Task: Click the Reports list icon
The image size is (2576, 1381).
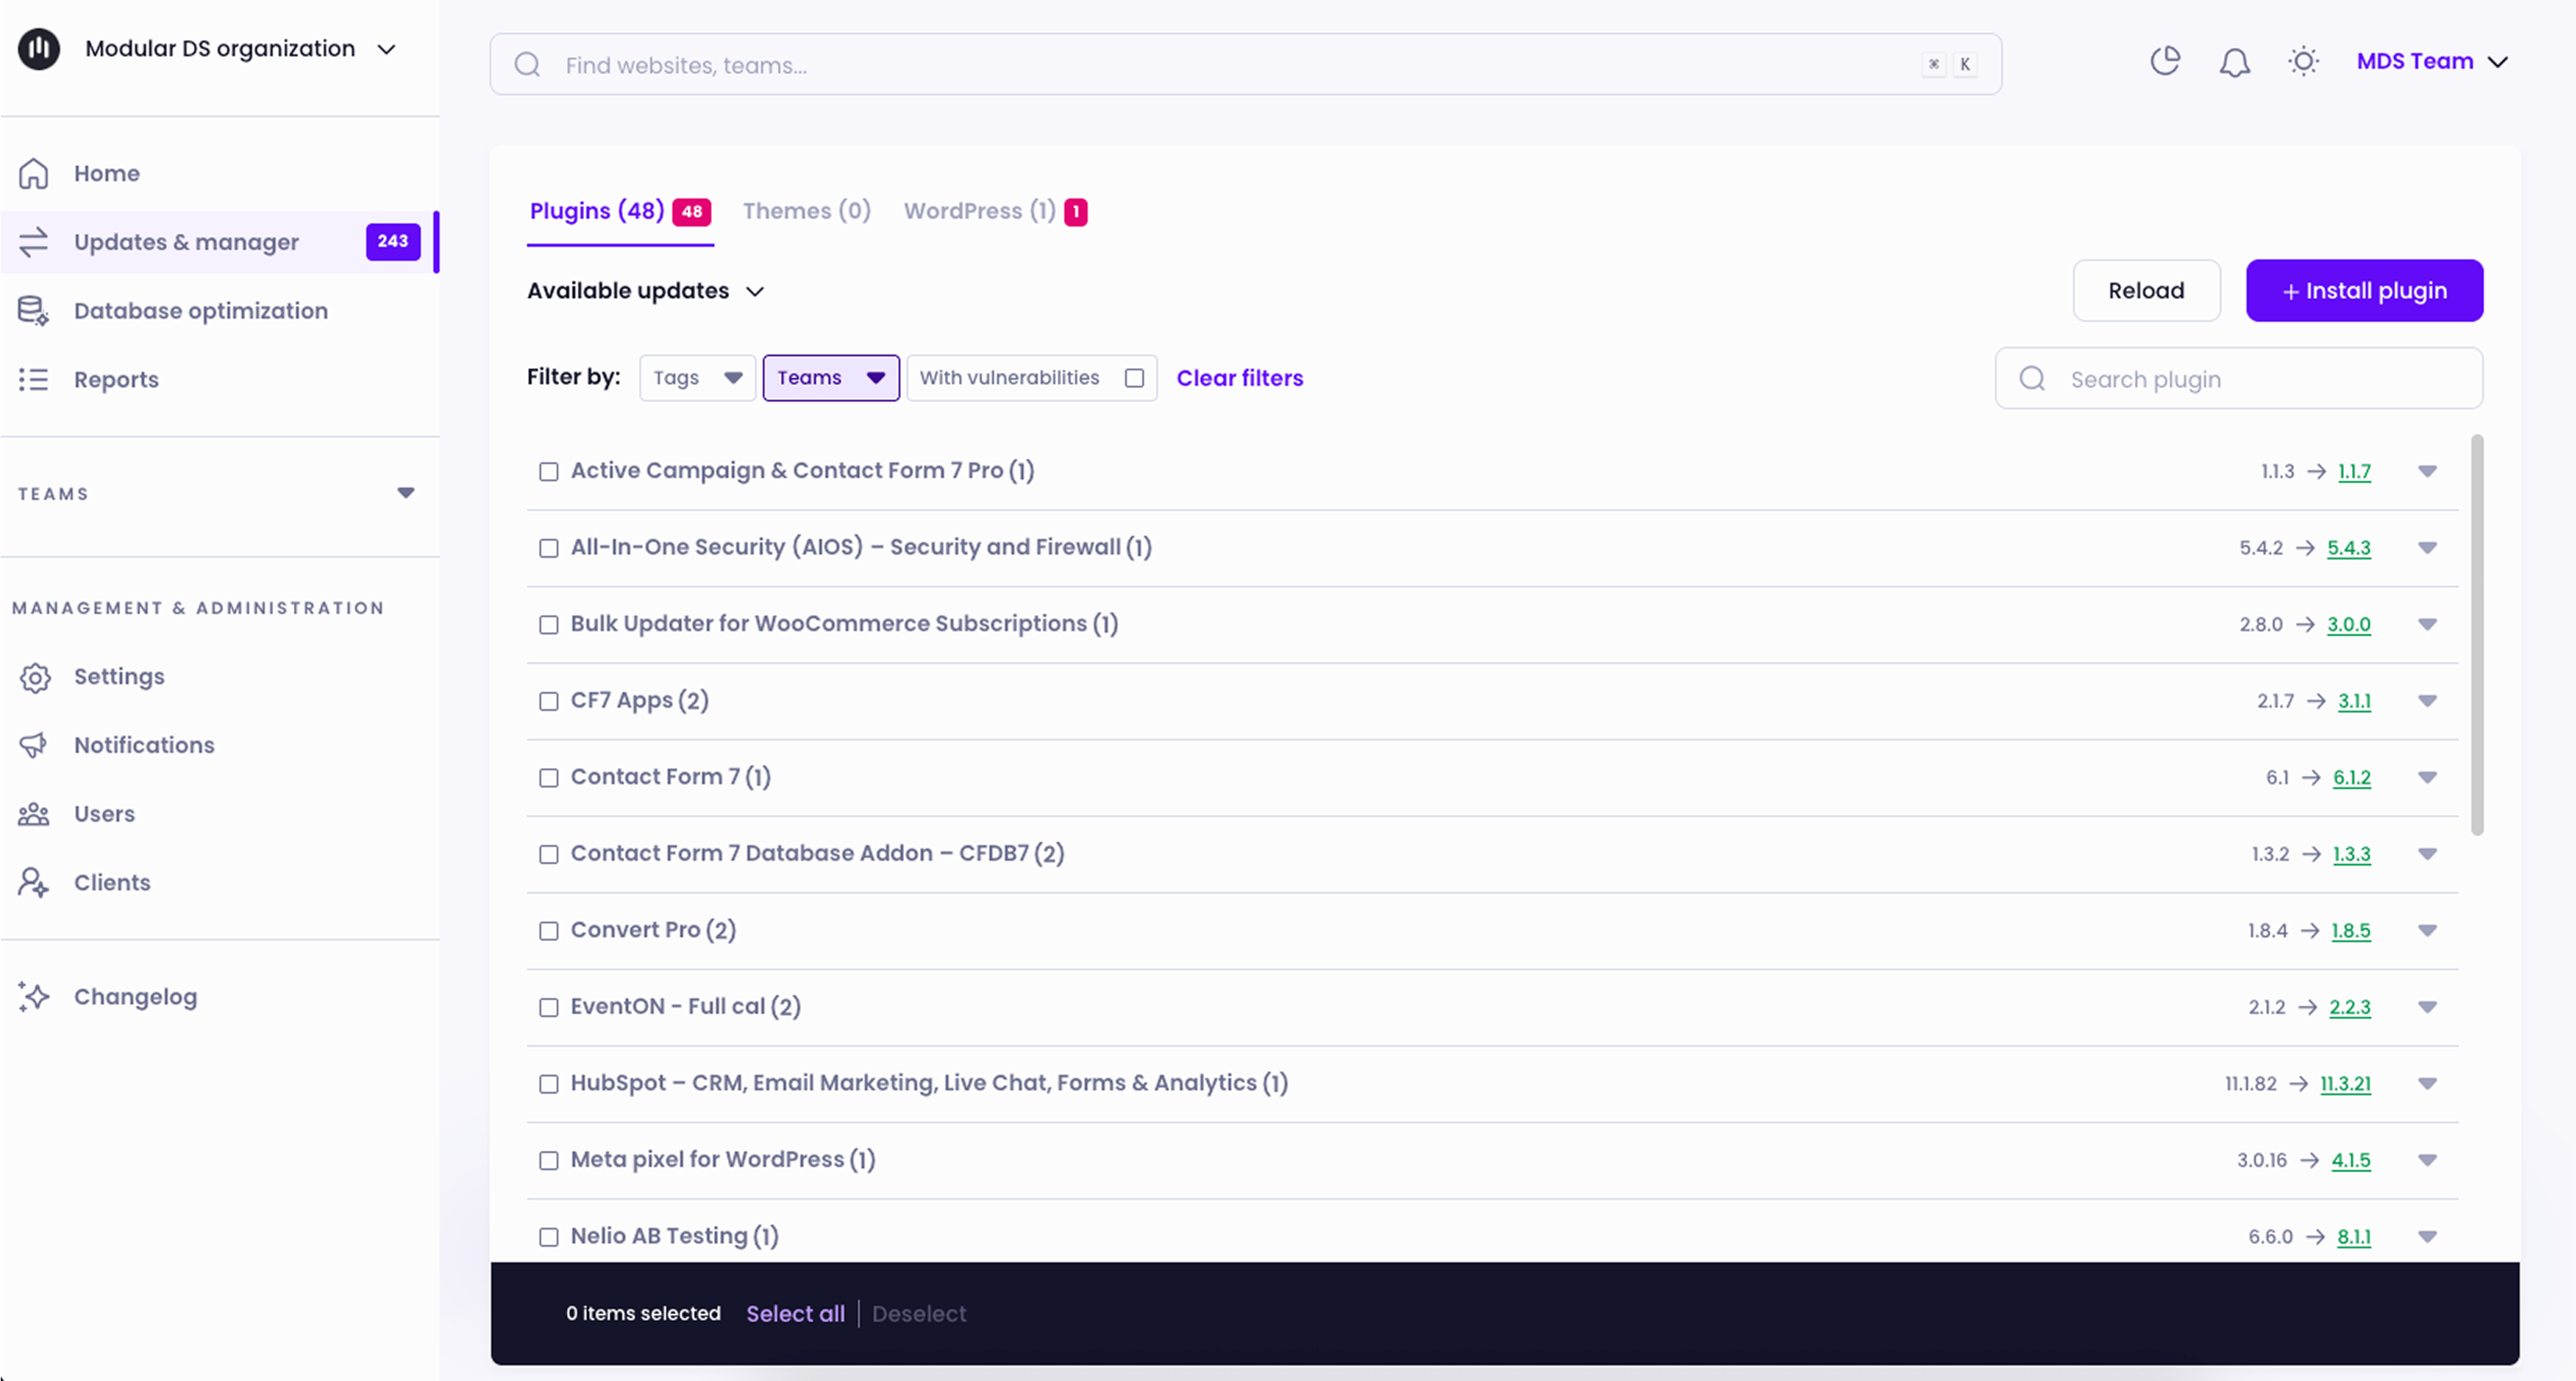Action: pyautogui.click(x=34, y=380)
